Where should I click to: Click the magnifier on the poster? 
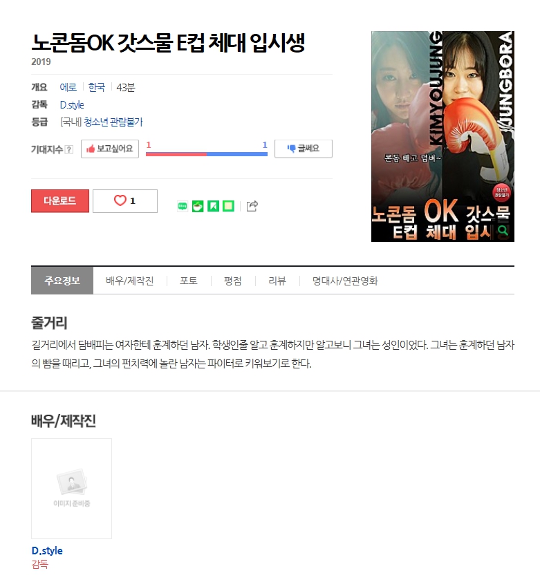pos(503,230)
